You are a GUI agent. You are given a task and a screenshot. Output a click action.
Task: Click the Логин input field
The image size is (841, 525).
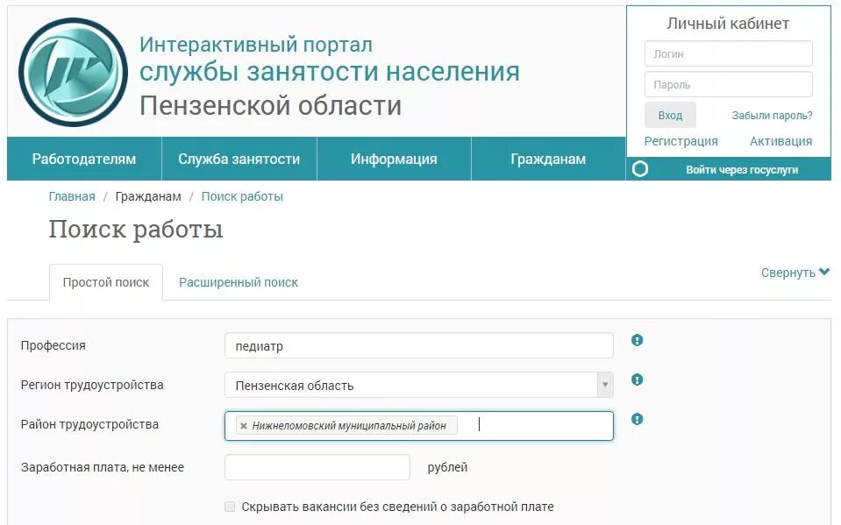[x=727, y=53]
